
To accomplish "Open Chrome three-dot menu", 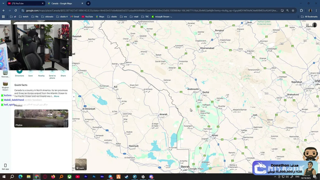I will point(316,10).
